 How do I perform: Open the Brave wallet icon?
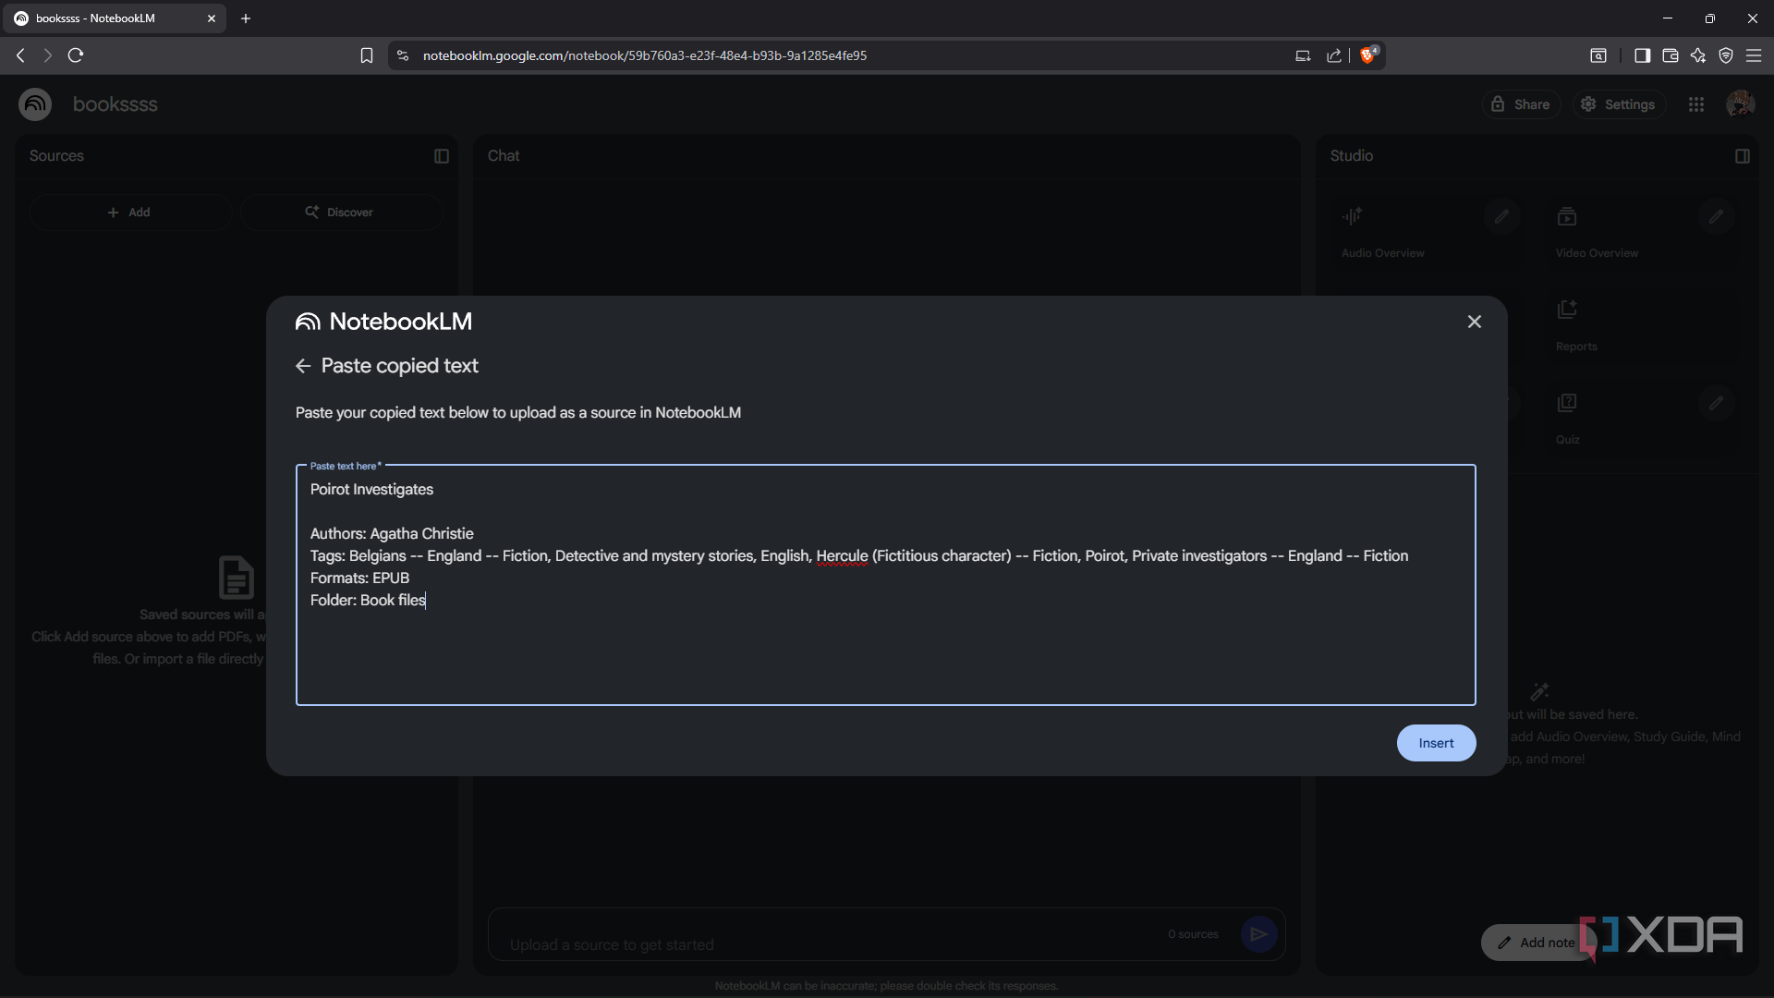tap(1671, 55)
